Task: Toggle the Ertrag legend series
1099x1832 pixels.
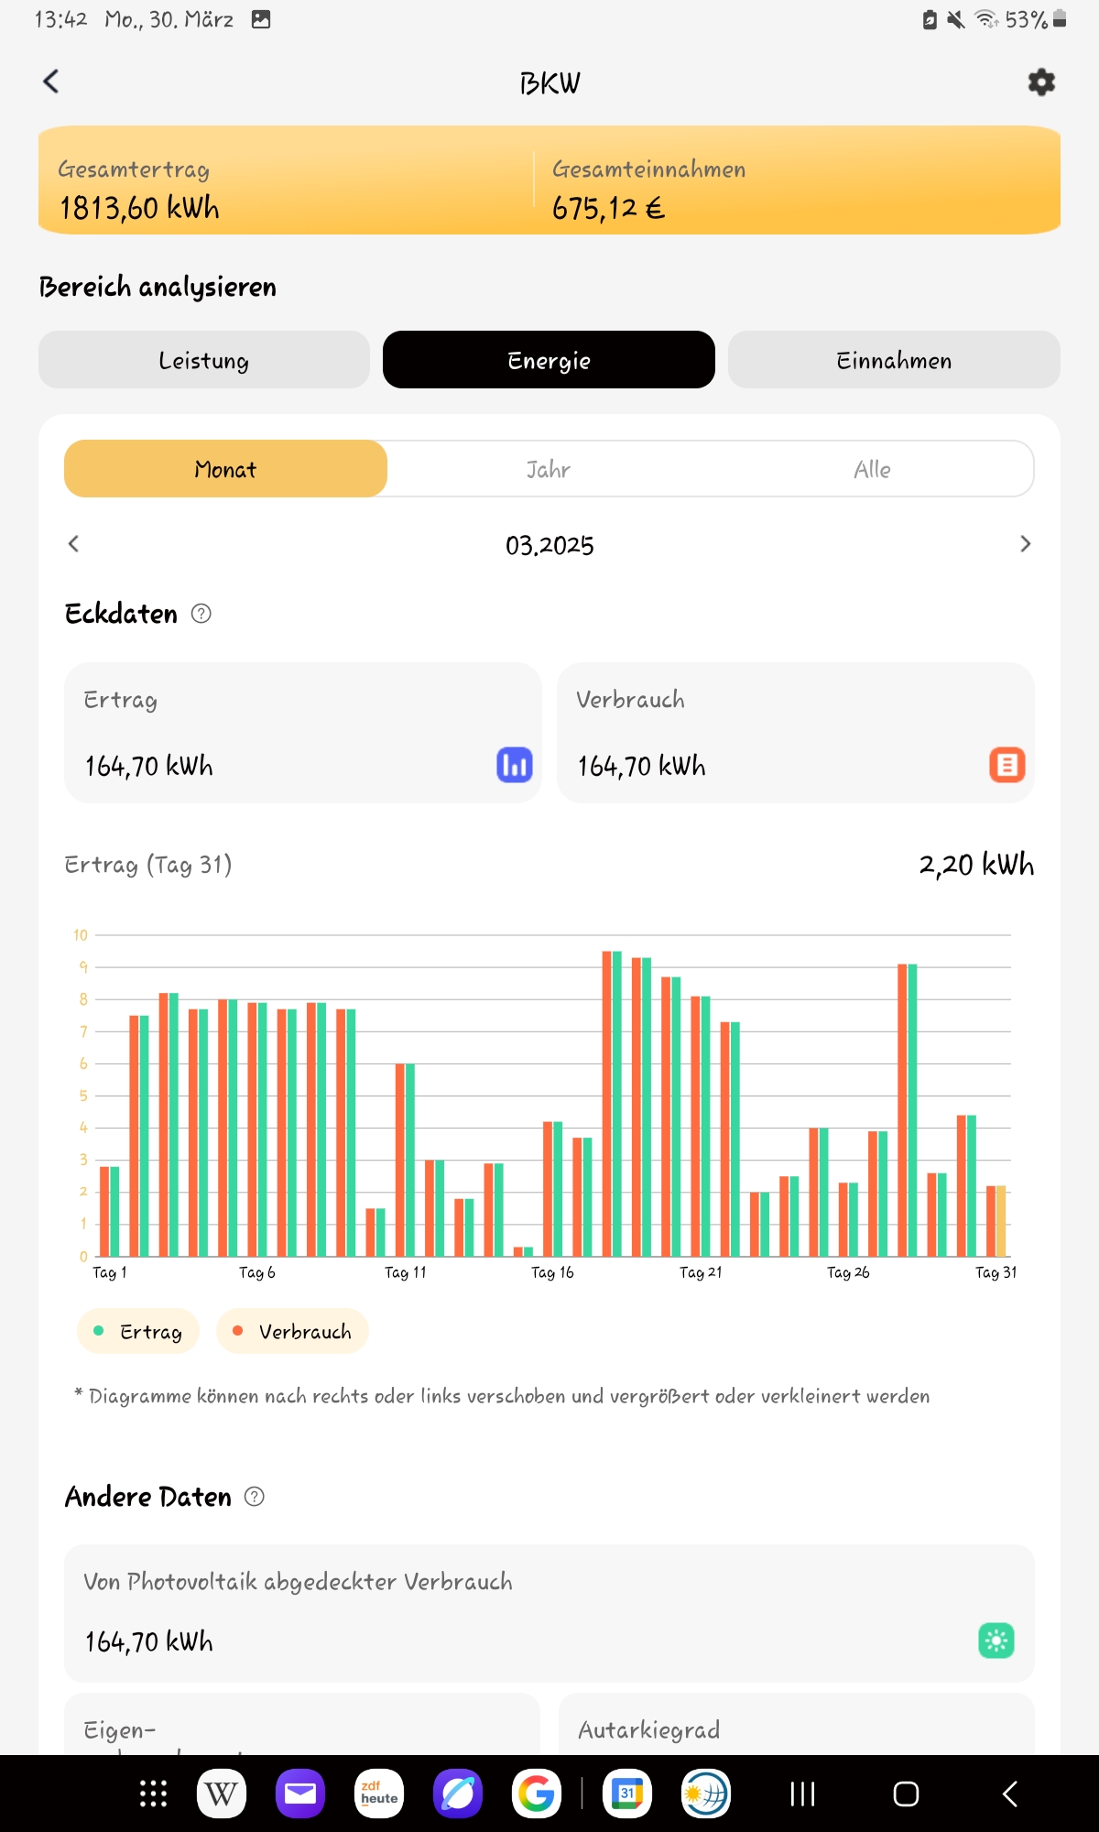Action: (138, 1331)
